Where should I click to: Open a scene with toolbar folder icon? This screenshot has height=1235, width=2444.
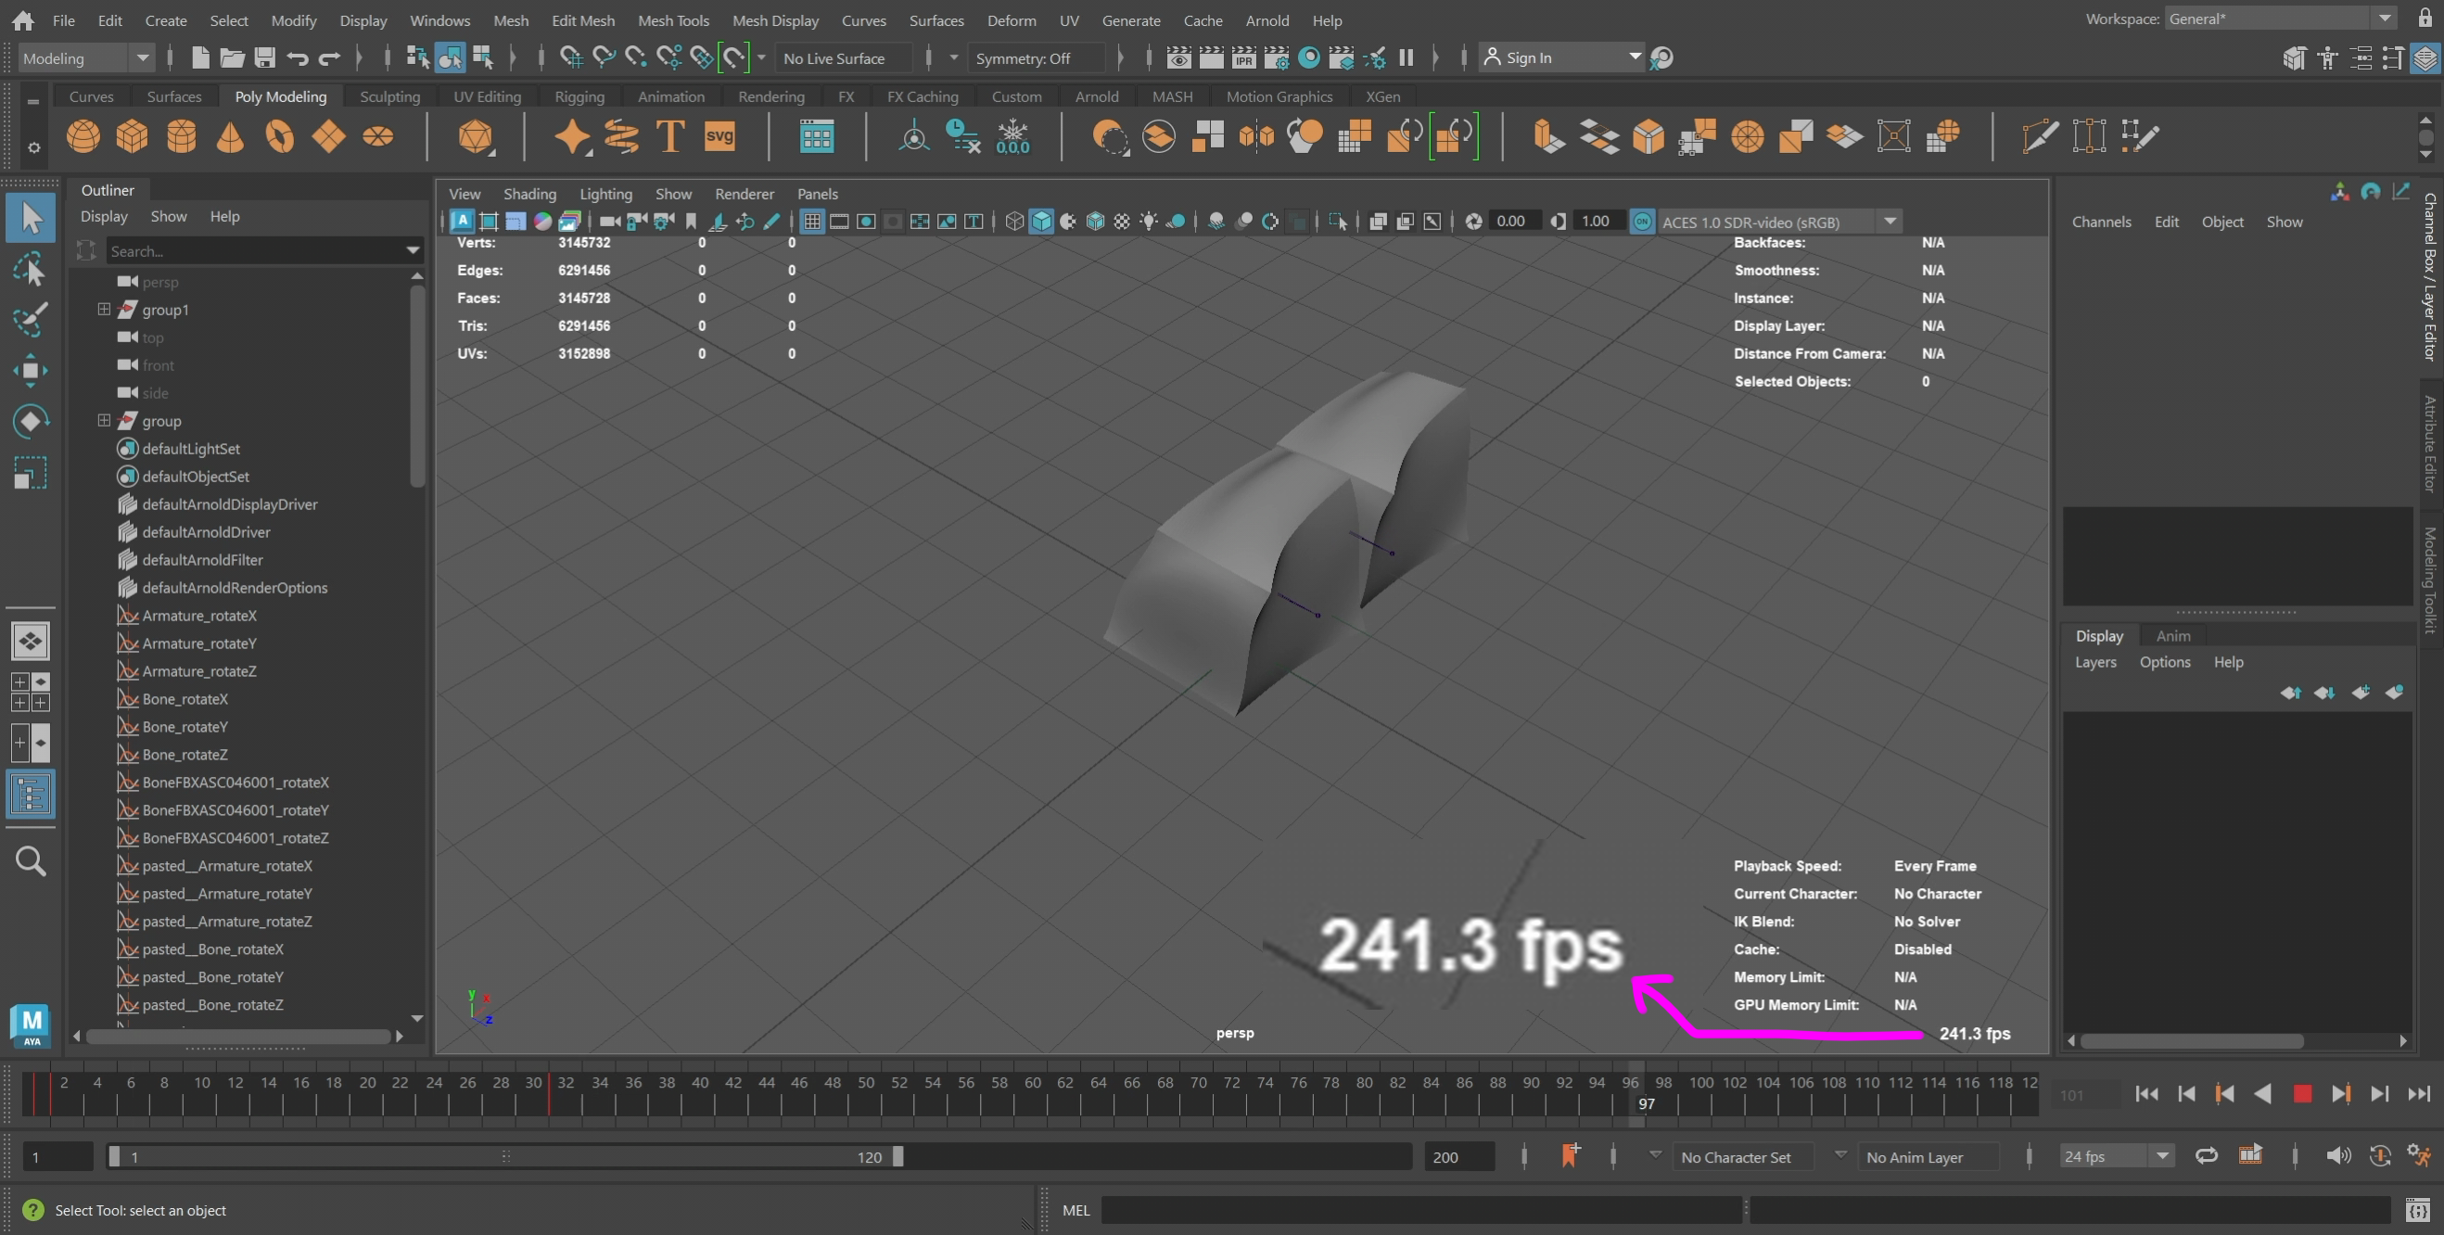pos(233,57)
